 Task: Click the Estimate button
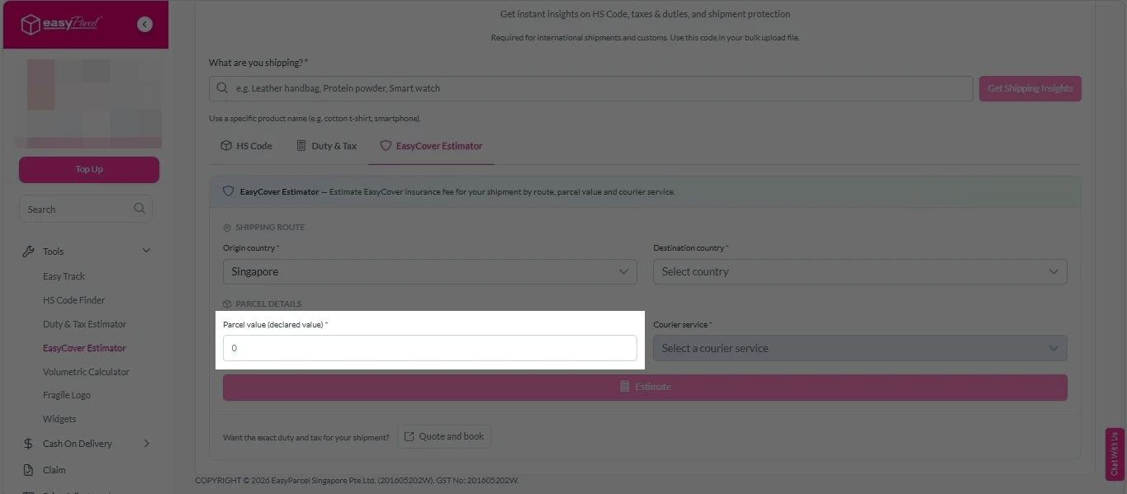(645, 387)
